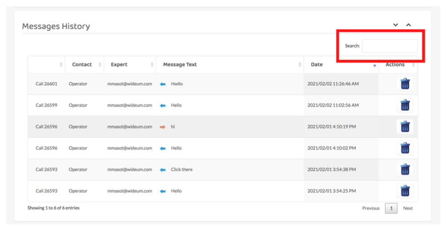
Task: Delete the 'Hwllo' message with its trash icon
Action: (405, 84)
